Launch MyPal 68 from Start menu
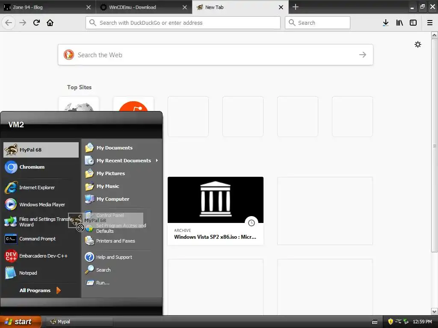The height and width of the screenshot is (328, 438). 41,150
